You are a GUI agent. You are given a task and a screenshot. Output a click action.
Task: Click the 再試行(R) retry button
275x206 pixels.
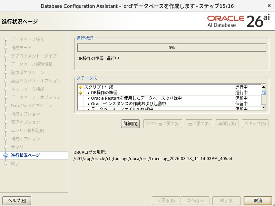227,124
